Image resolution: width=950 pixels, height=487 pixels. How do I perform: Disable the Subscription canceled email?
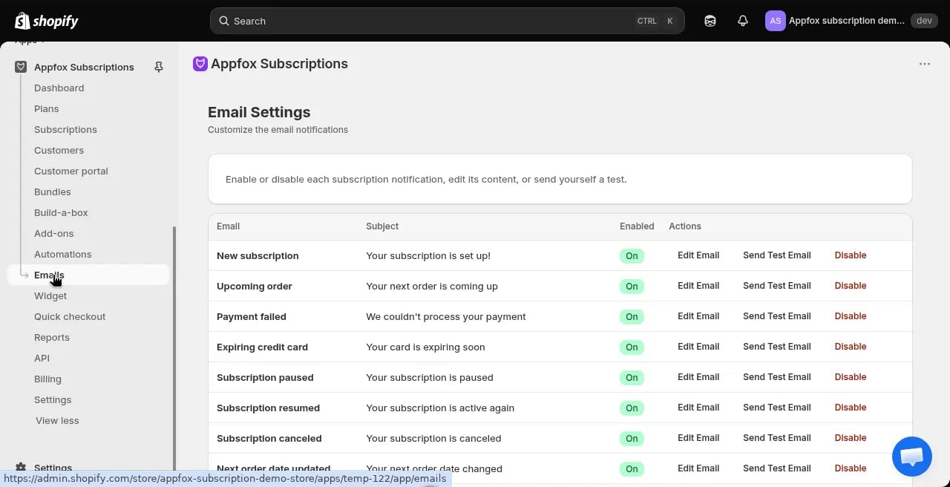[851, 438]
